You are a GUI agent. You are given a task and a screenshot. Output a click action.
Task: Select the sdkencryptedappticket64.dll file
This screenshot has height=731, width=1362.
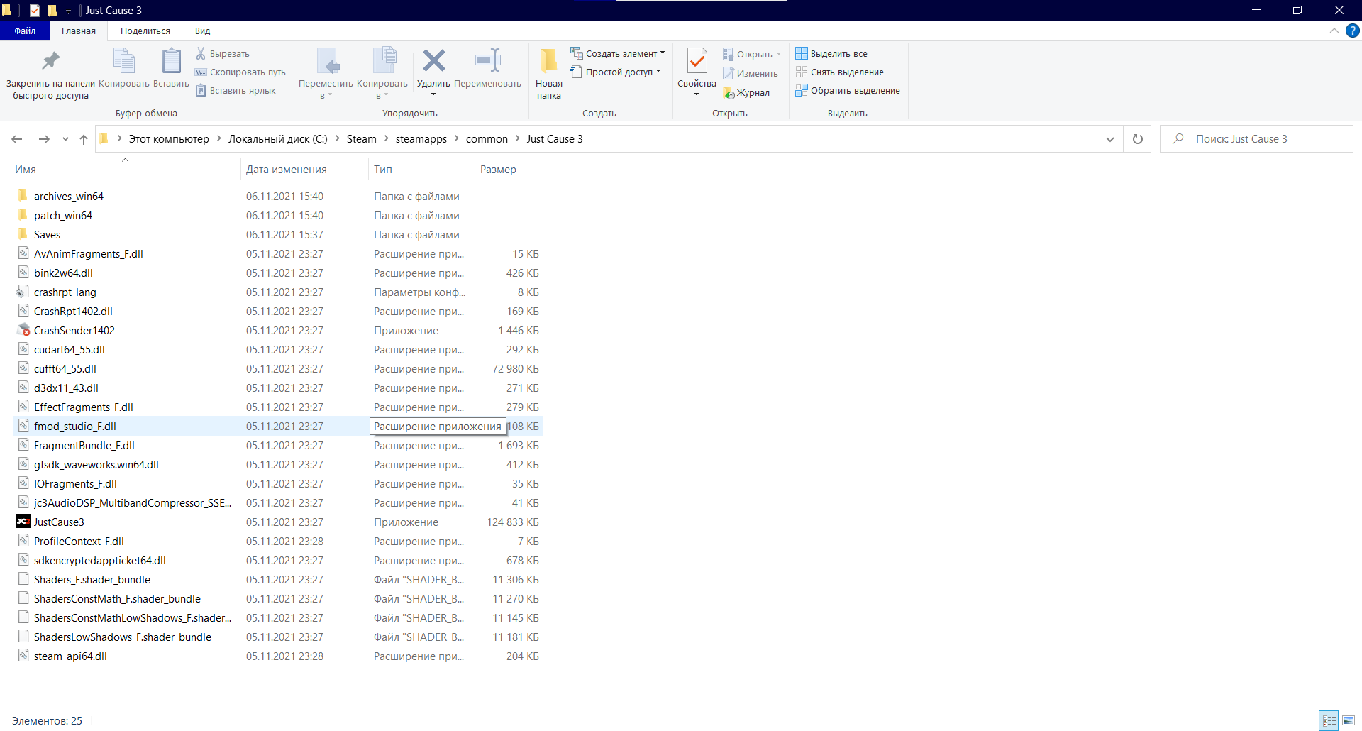coord(278,560)
